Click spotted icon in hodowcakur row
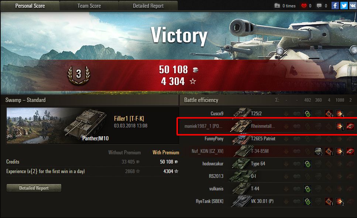Screen dimensions: 357x218 pos(308,164)
